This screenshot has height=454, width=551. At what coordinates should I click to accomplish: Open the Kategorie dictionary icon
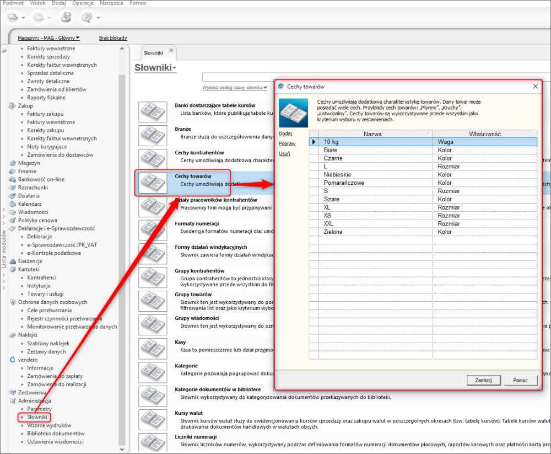tap(153, 372)
